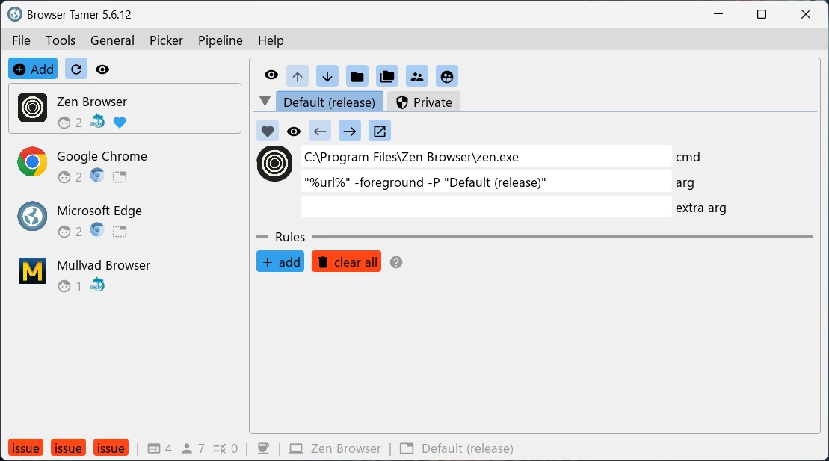Click the third issue badge

click(x=111, y=448)
